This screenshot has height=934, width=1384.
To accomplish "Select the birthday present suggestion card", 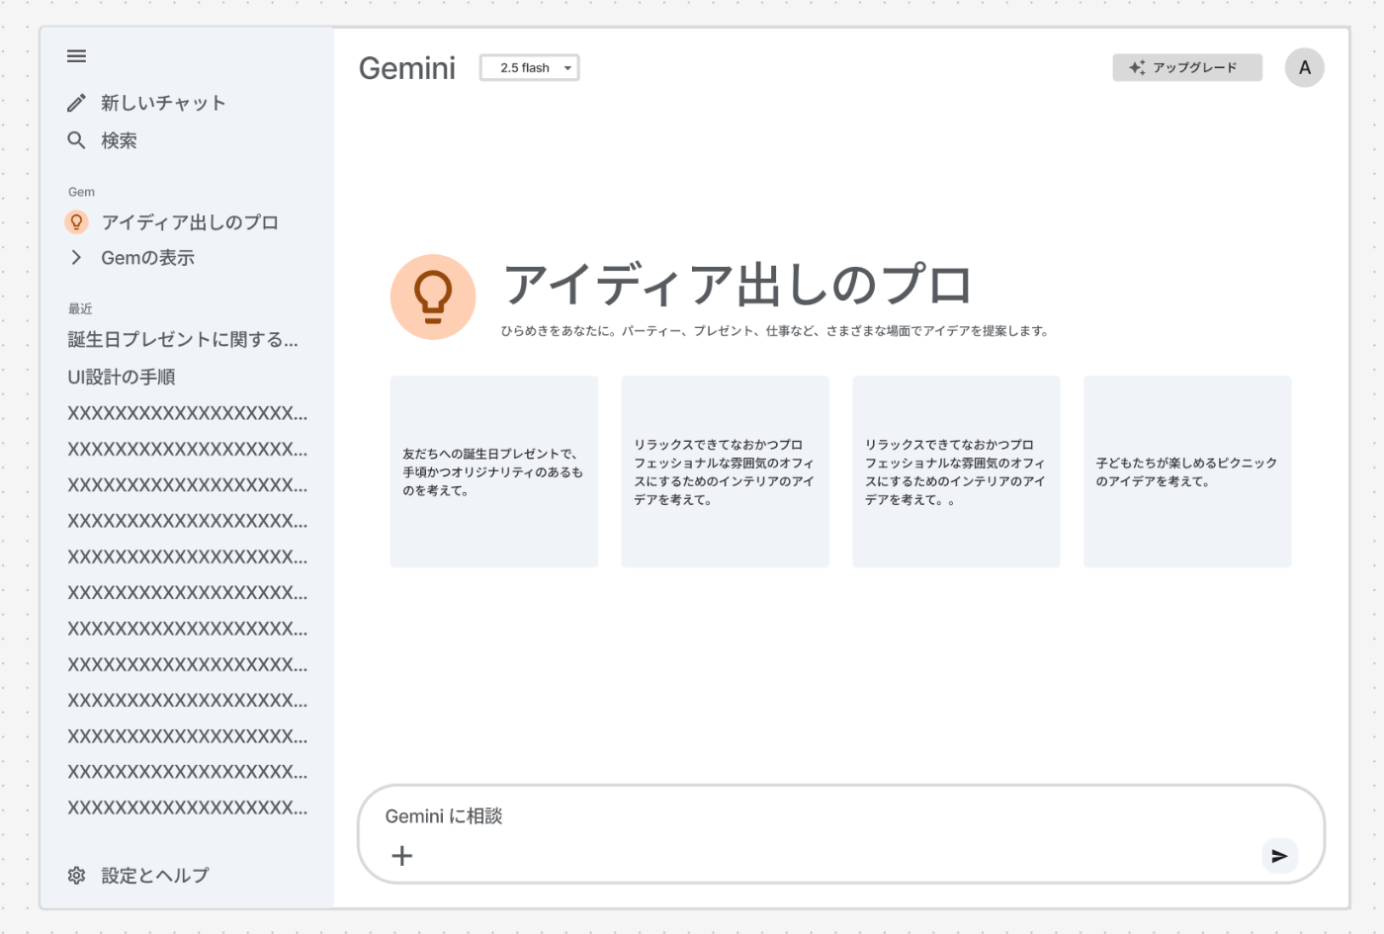I will pos(494,471).
